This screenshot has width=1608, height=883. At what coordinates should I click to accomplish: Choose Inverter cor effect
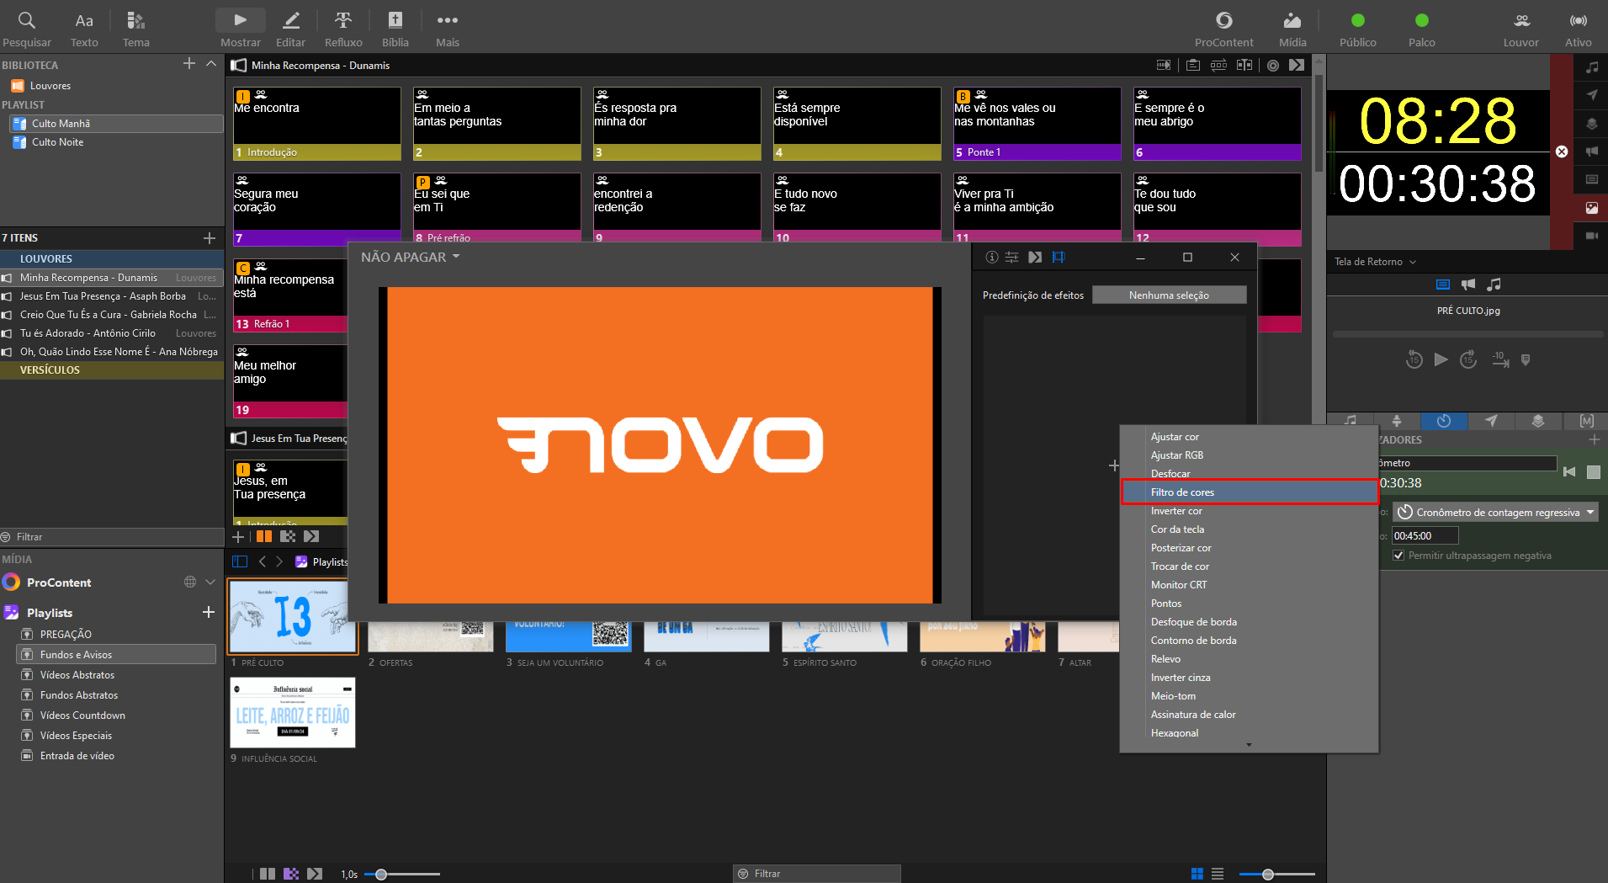(1250, 511)
